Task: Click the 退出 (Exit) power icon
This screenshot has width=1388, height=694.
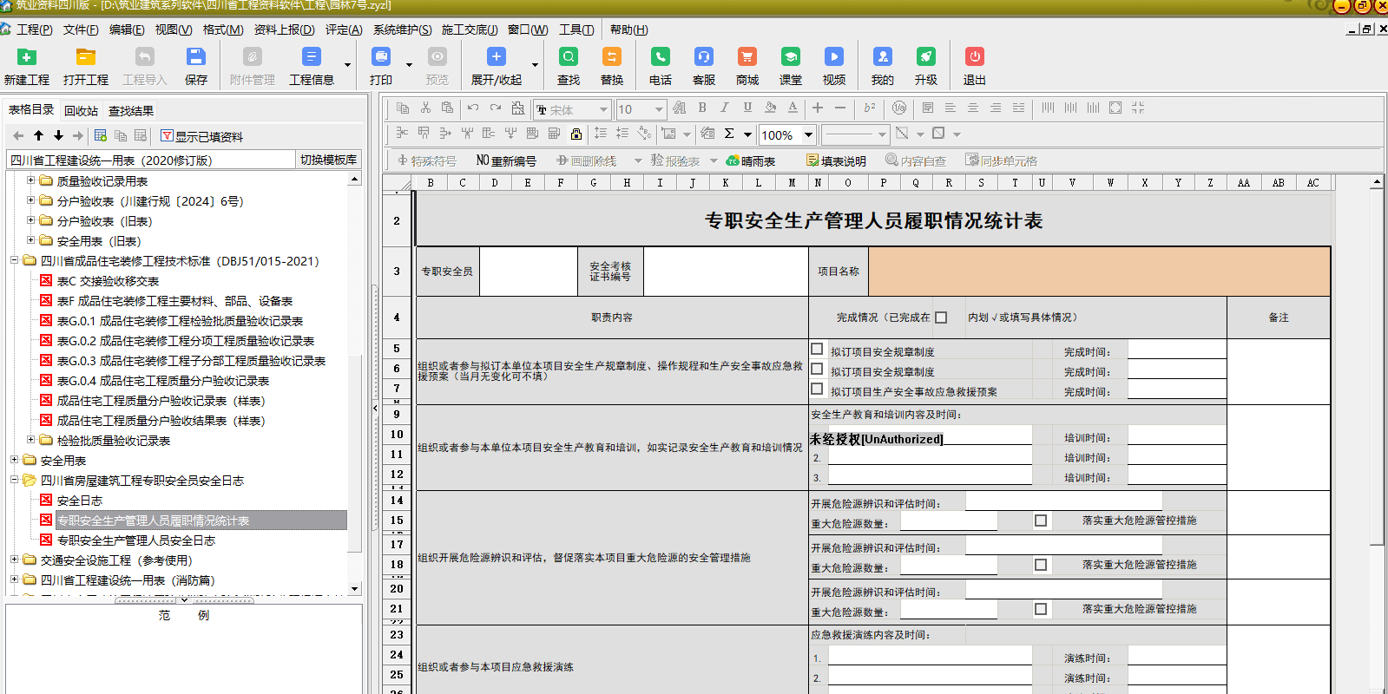Action: click(x=974, y=57)
